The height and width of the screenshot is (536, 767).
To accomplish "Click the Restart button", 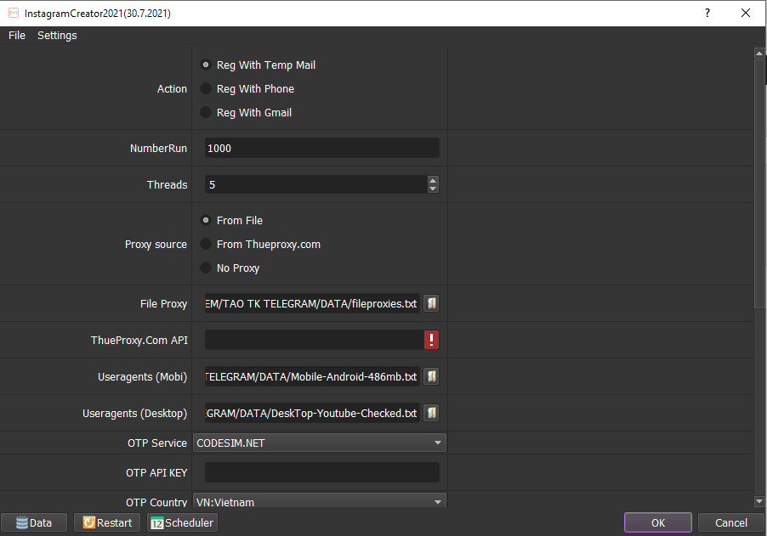I will 107,522.
